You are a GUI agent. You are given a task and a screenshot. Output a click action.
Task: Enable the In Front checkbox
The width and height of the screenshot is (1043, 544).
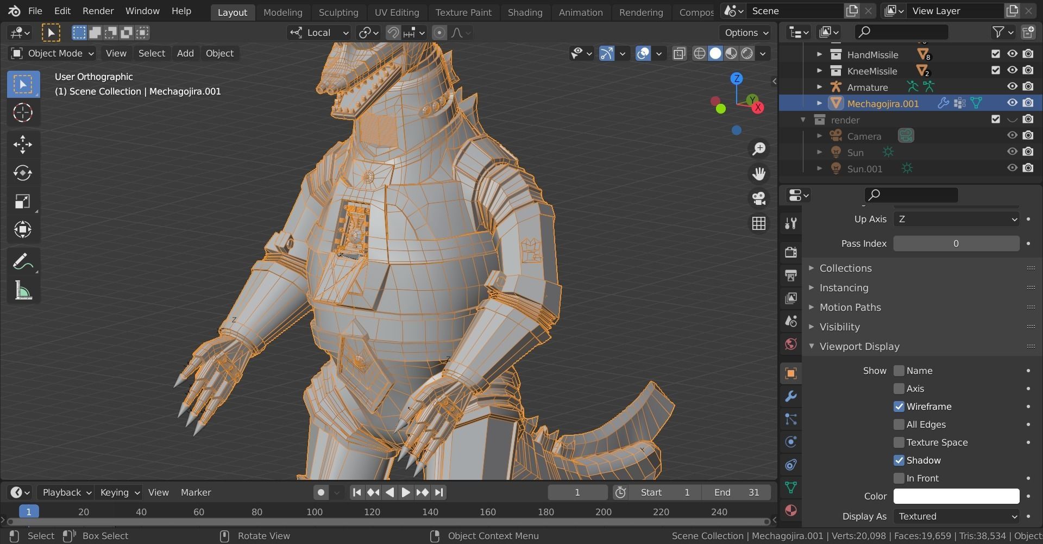point(899,478)
